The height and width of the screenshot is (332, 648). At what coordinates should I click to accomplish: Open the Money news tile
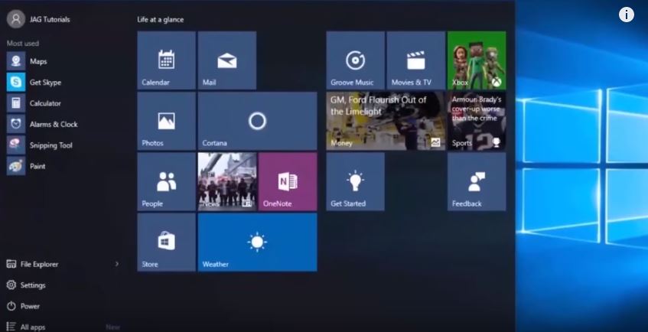(386, 121)
